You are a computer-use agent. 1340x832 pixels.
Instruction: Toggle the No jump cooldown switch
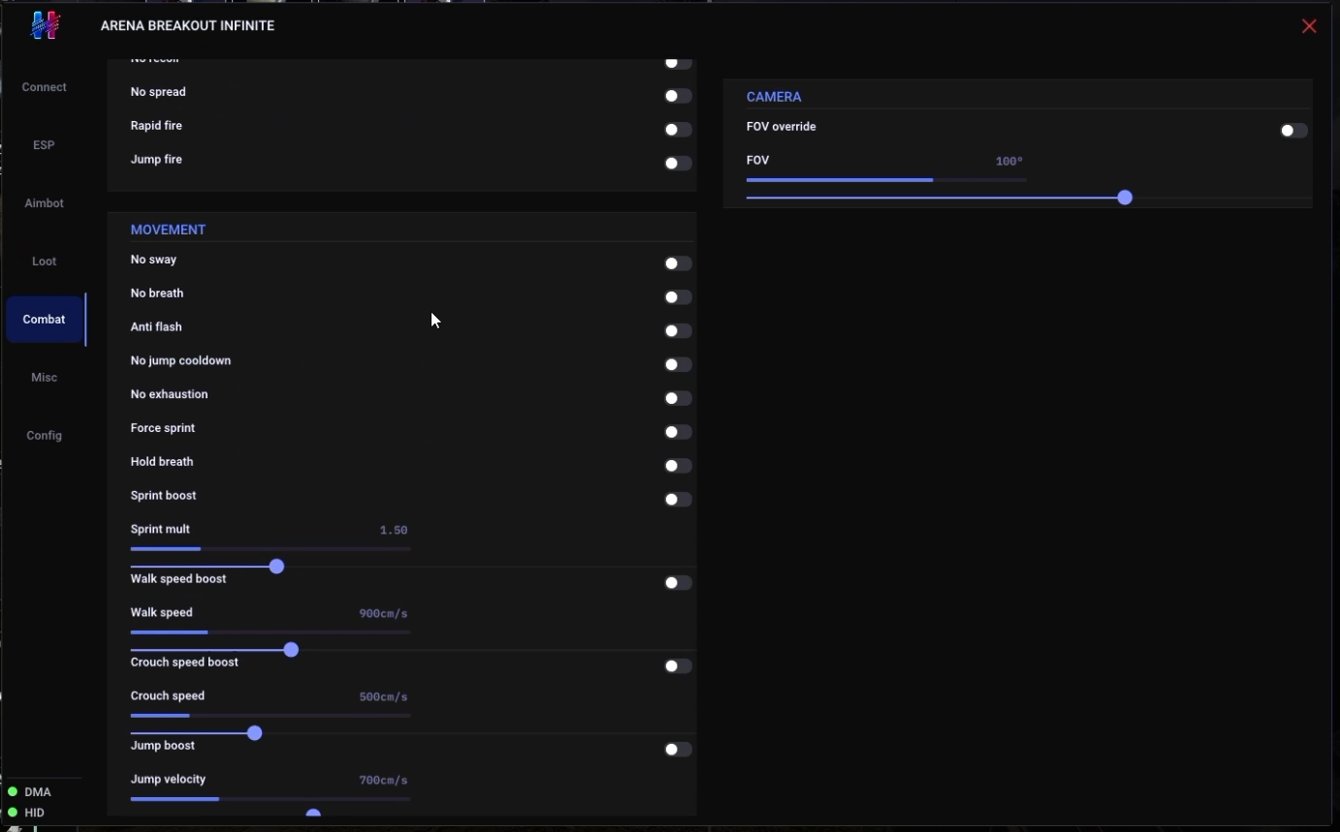tap(678, 365)
